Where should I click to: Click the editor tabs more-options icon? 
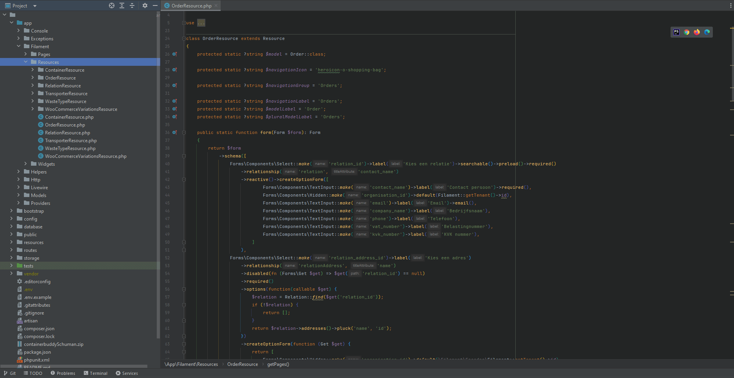(730, 5)
